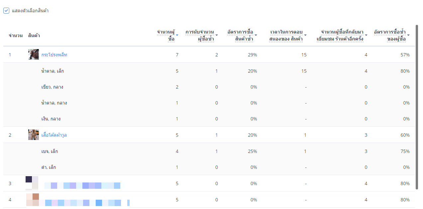
Task: Select the variant row น้ำตาล, กลาง
Action: point(209,103)
